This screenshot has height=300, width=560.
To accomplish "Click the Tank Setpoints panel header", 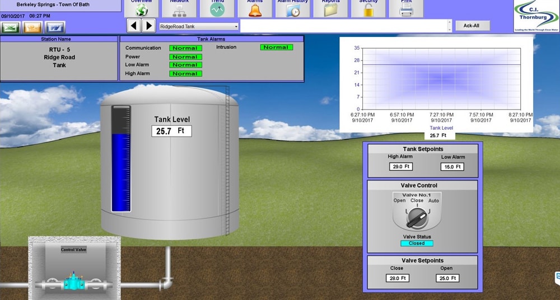I will pos(423,149).
